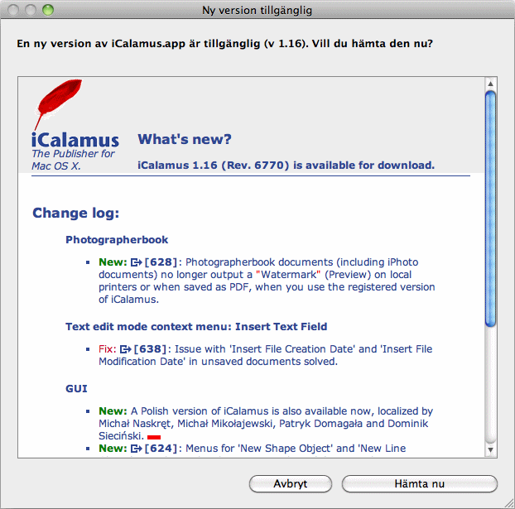Click 'The Publisher for Mac OS X.' tagline
This screenshot has width=515, height=509.
coord(73,160)
